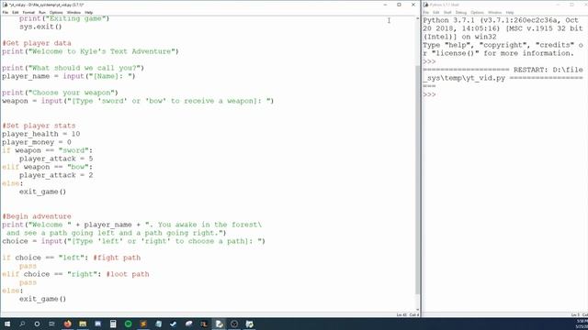Open the checkmark app in the taskbar

[174, 324]
